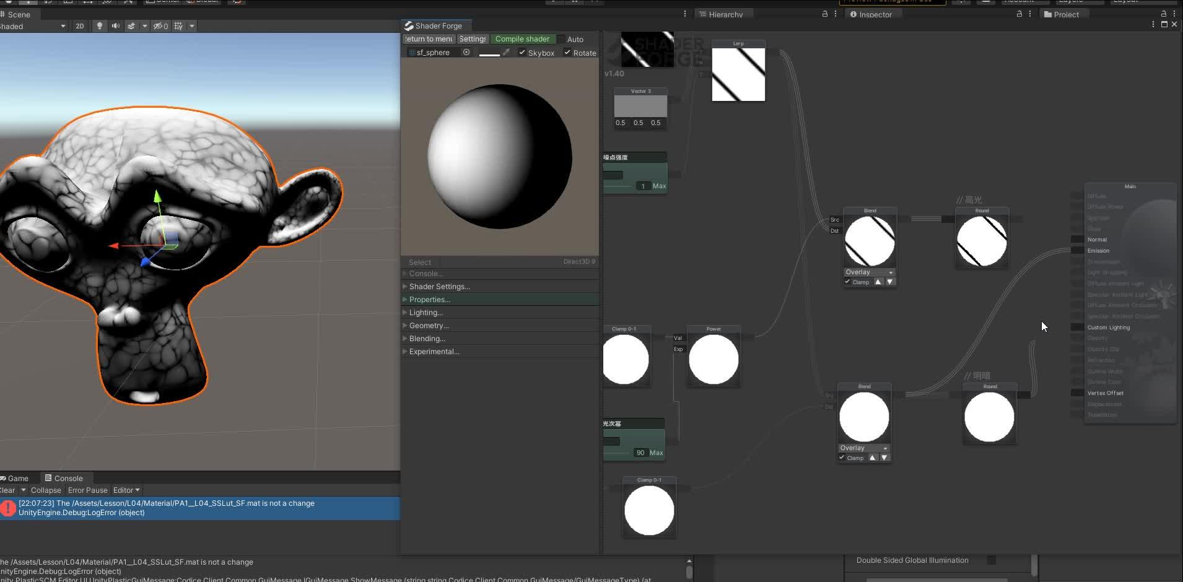This screenshot has height=582, width=1183.
Task: Toggle scene lighting in Scene view toolbar
Action: (99, 25)
